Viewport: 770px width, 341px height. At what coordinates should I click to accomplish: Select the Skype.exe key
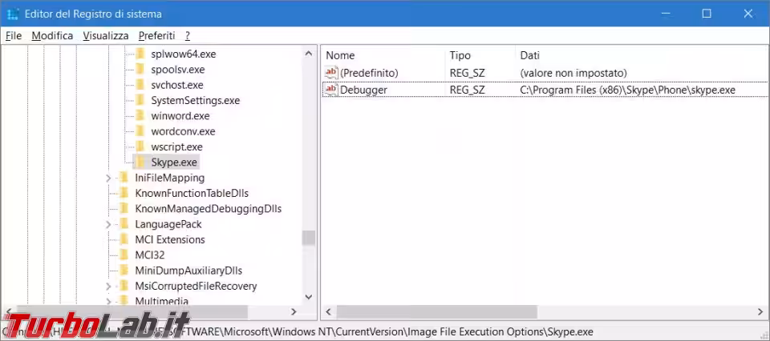tap(175, 162)
